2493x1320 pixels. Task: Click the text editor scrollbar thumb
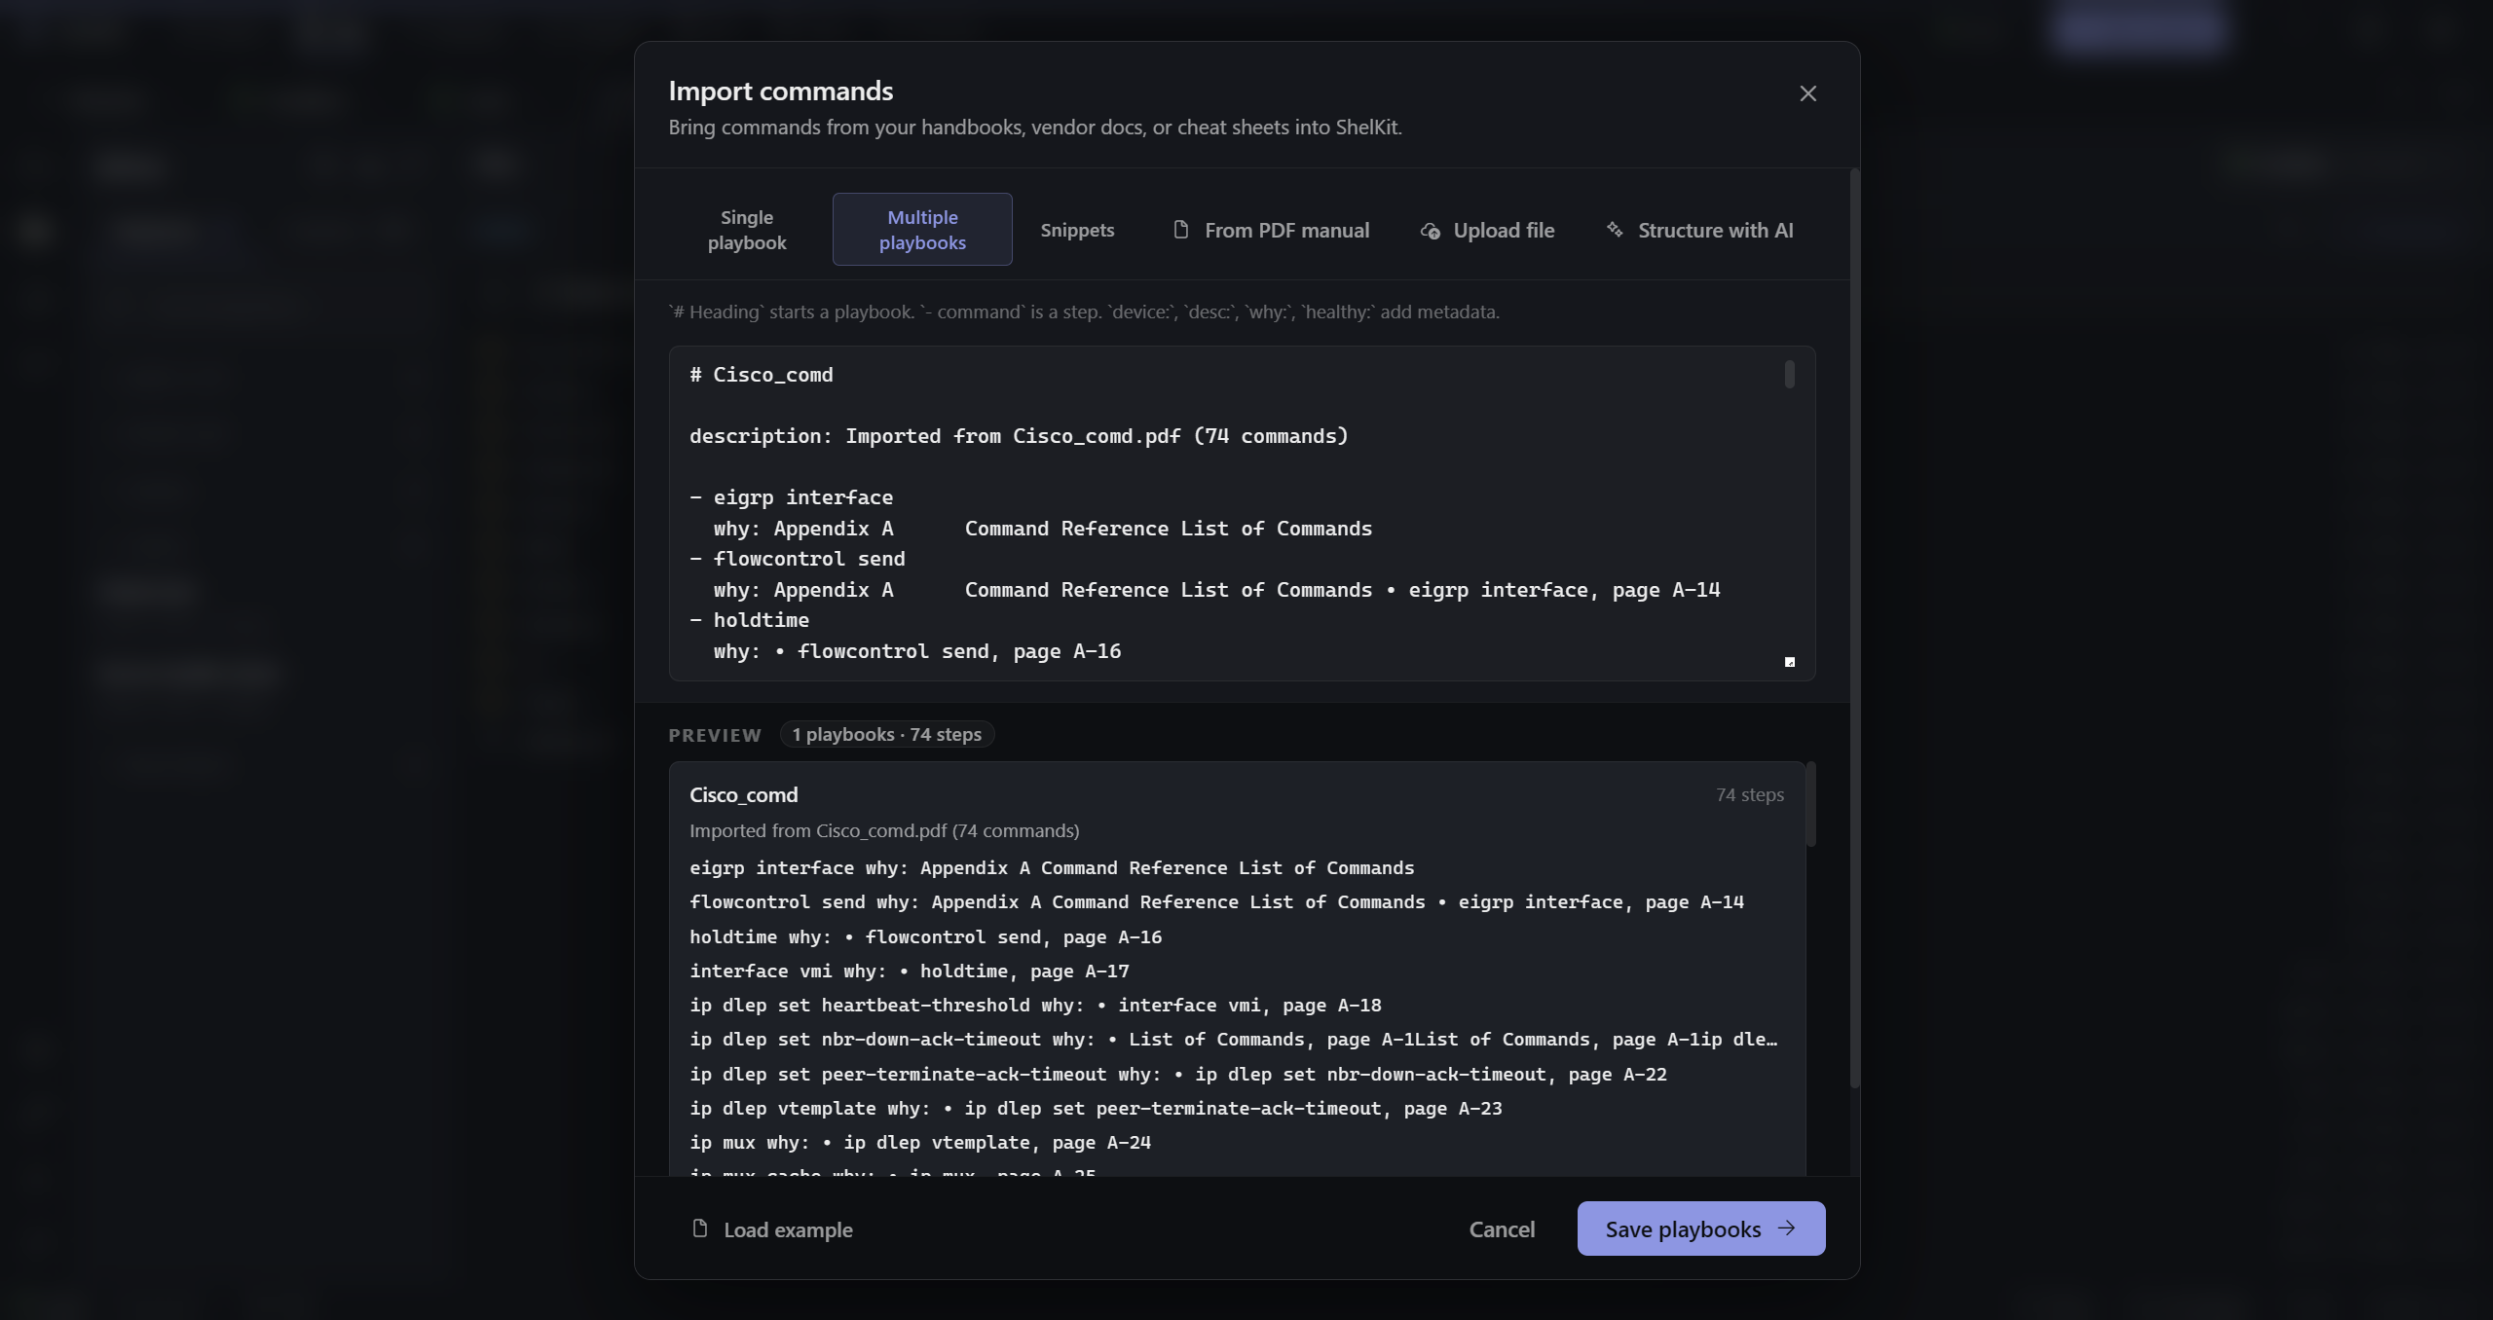pos(1789,375)
